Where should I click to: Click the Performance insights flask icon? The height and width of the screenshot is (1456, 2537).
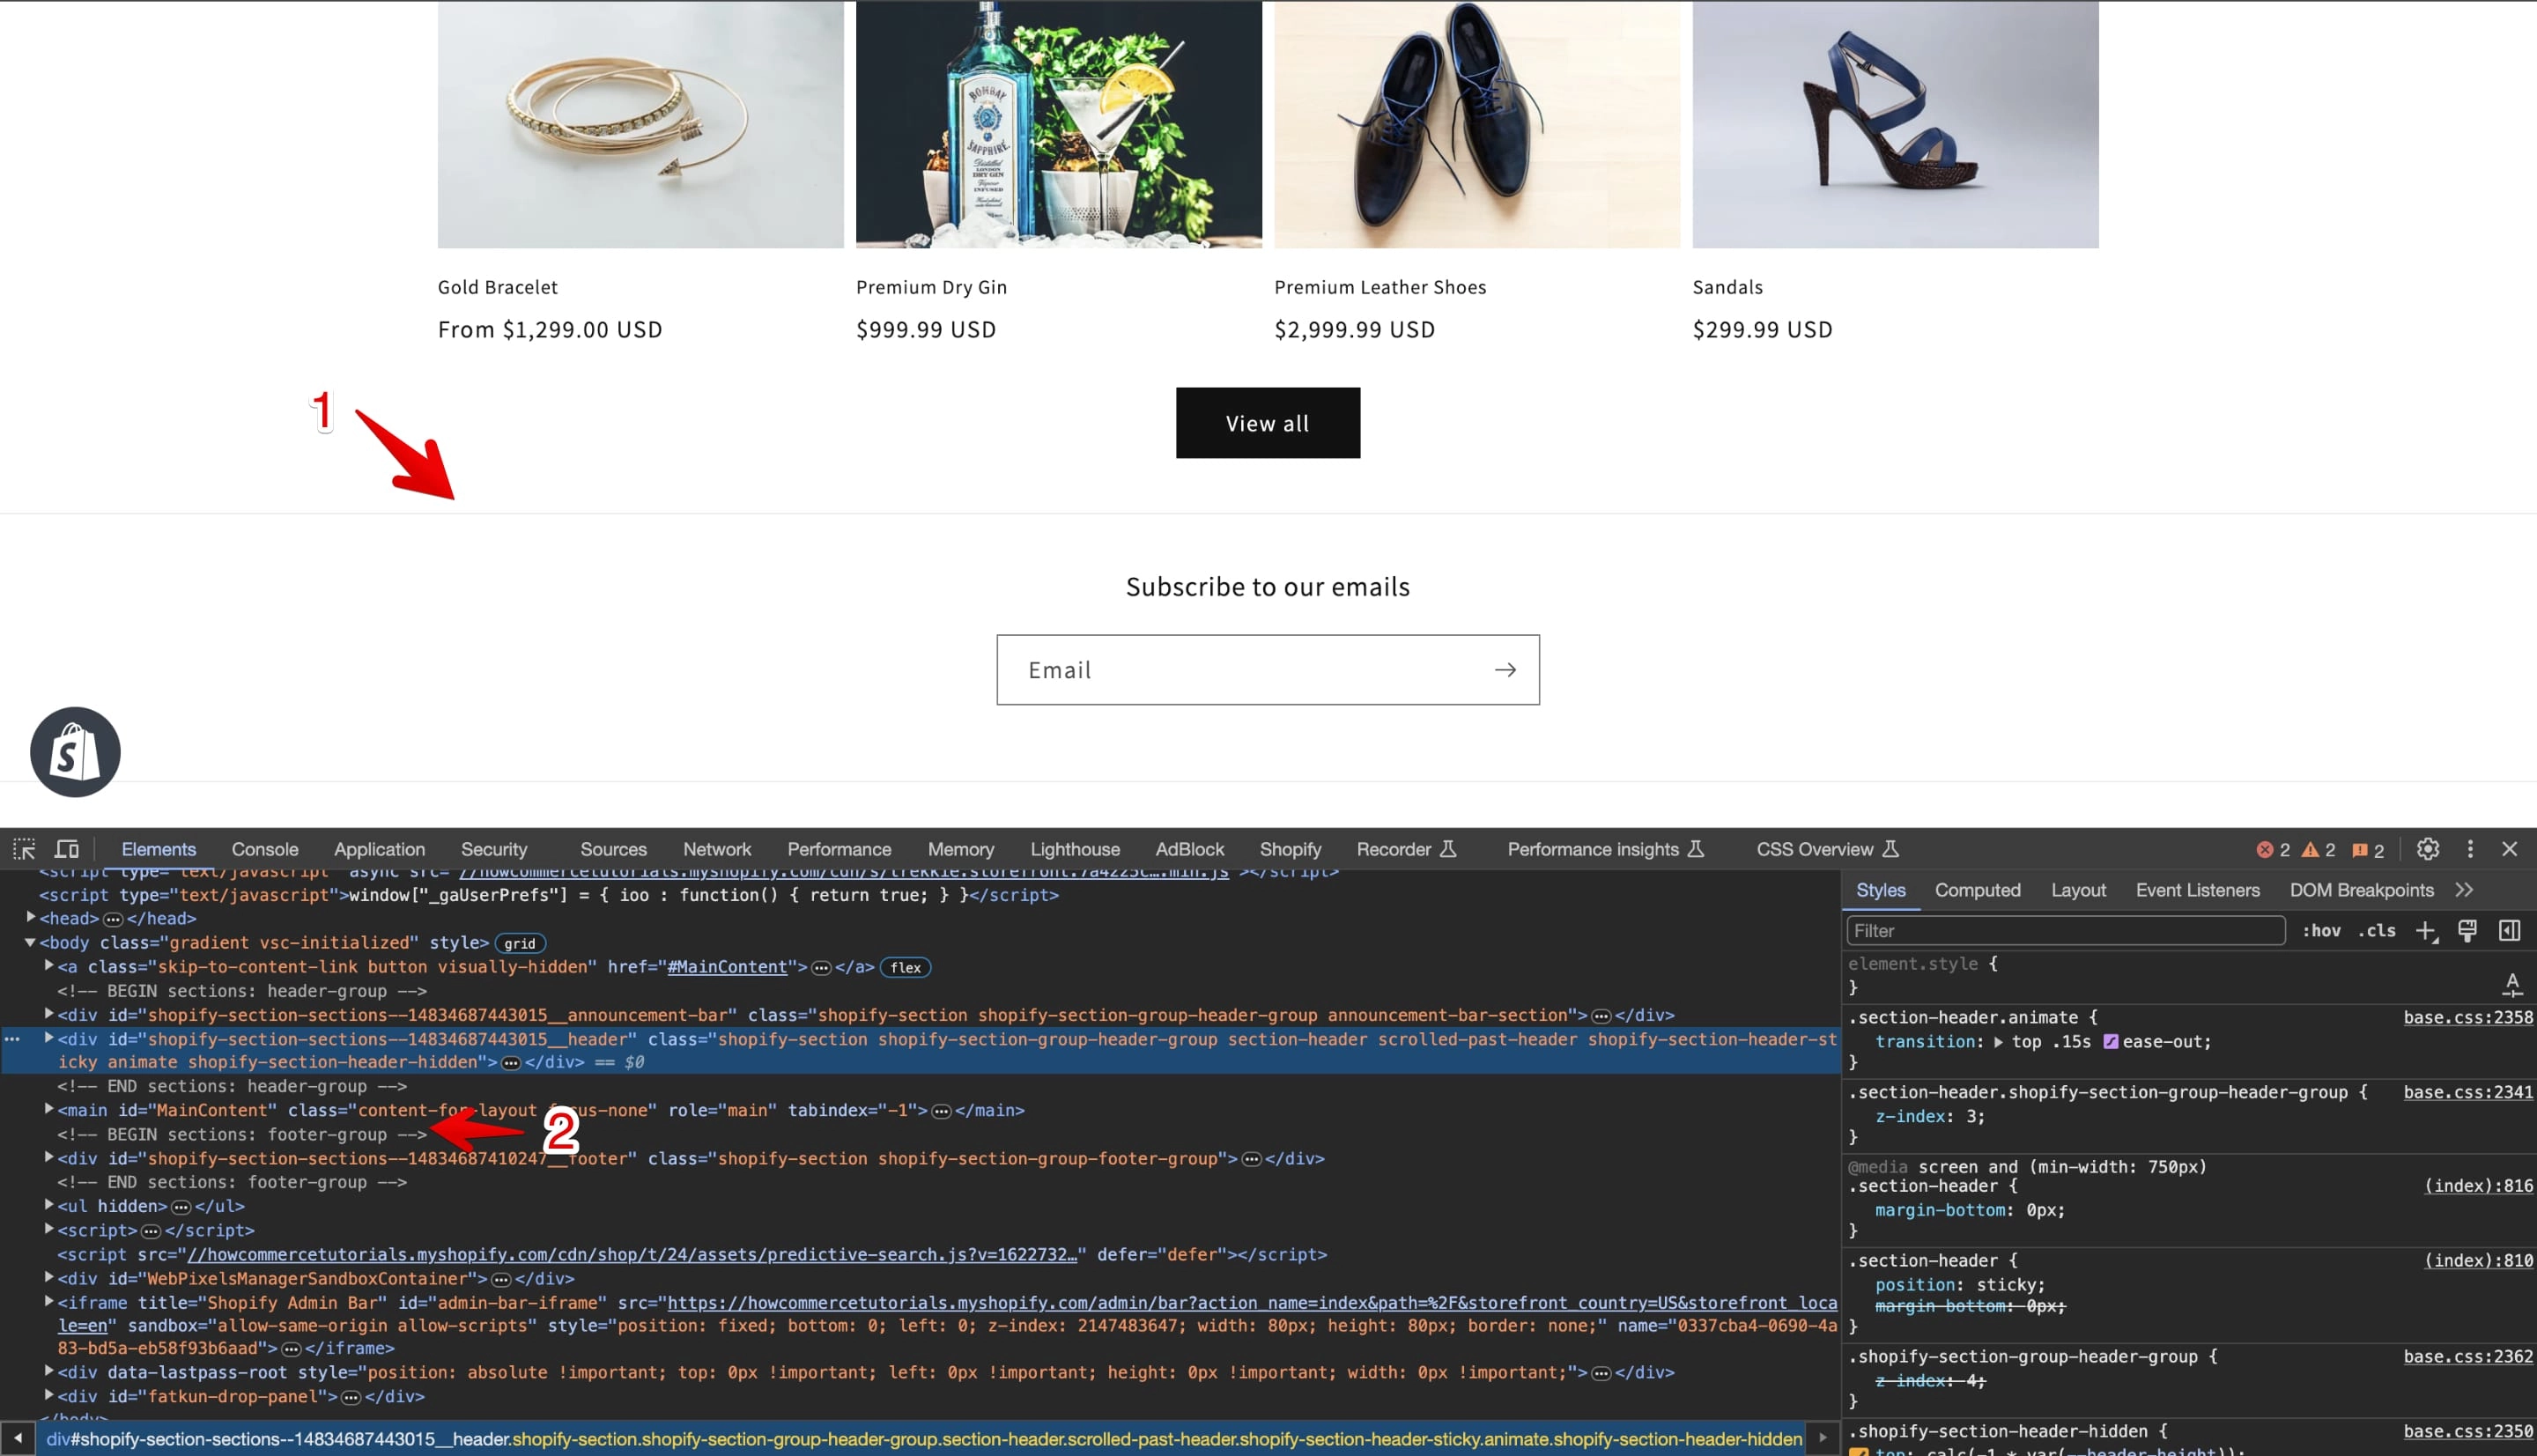pos(1696,849)
